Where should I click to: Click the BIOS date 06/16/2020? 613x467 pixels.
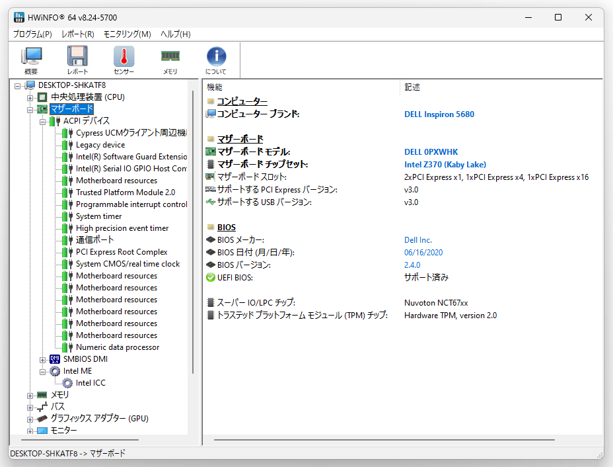tap(423, 253)
